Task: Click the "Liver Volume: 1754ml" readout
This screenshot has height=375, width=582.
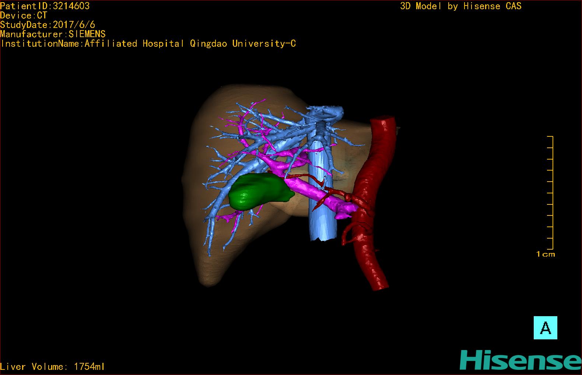Action: coord(53,367)
